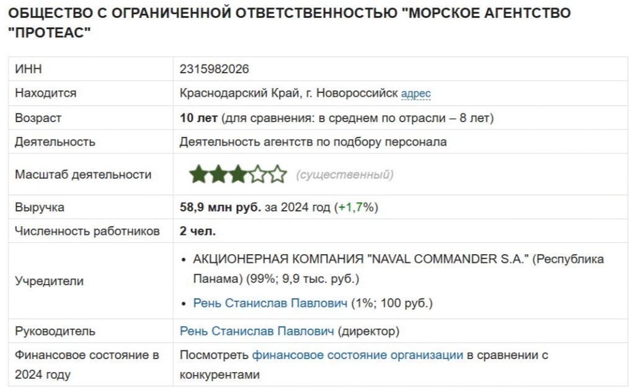Image resolution: width=635 pixels, height=390 pixels.
Task: Click the 'Учредители' row label
Action: 49,281
